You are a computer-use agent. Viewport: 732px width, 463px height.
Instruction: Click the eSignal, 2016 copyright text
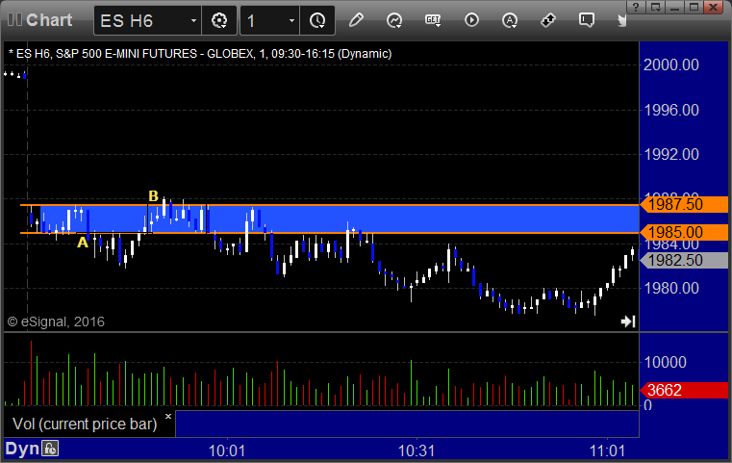[x=56, y=322]
